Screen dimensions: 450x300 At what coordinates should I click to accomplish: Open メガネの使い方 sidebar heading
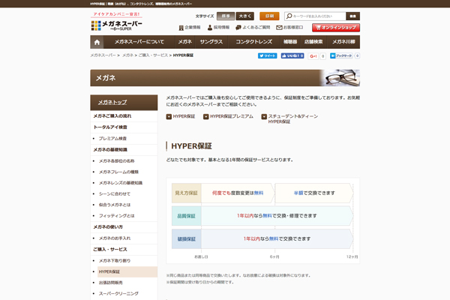(x=124, y=227)
